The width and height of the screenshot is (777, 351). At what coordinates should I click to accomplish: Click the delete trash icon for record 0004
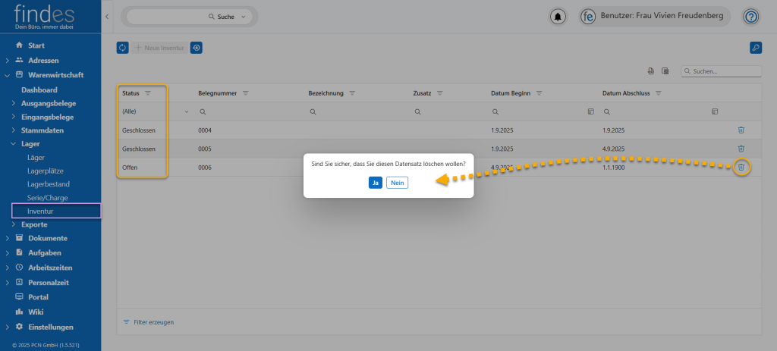point(741,130)
